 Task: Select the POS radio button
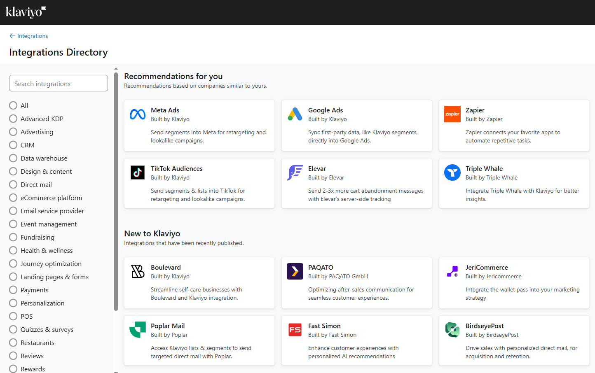(x=13, y=316)
